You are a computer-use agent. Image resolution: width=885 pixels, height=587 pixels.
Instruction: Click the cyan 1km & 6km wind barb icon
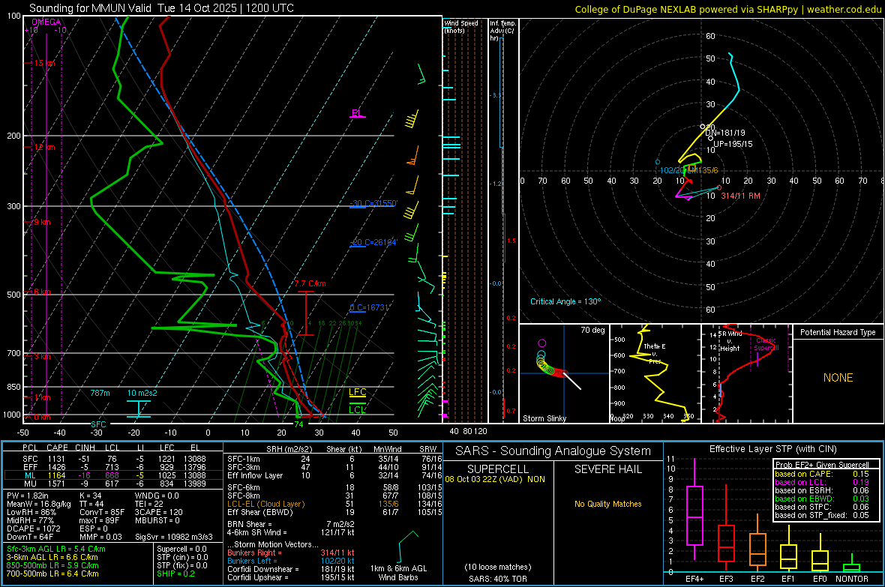point(409,546)
